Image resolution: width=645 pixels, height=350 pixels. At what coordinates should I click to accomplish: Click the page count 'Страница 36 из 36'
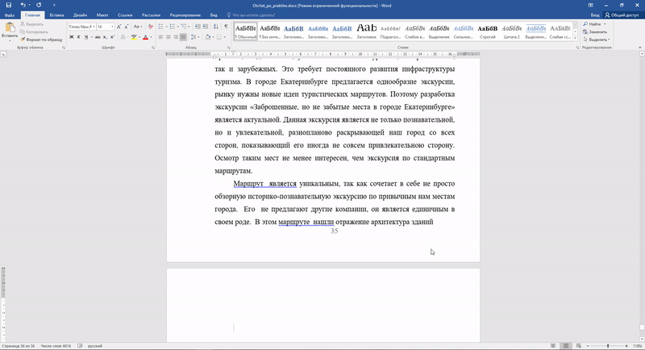[x=18, y=346]
